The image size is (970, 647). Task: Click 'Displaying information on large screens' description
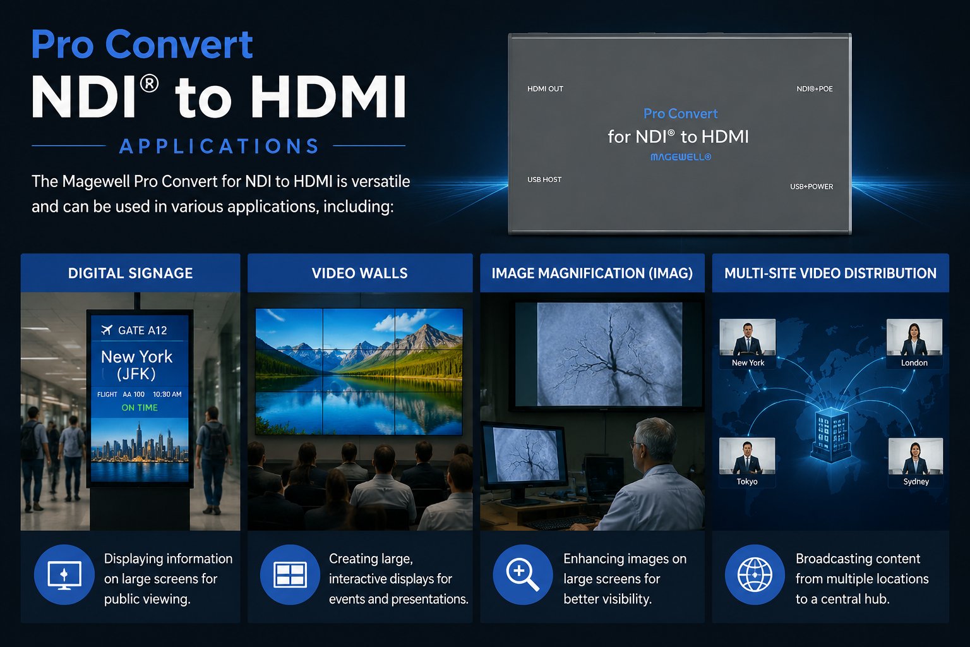point(168,579)
